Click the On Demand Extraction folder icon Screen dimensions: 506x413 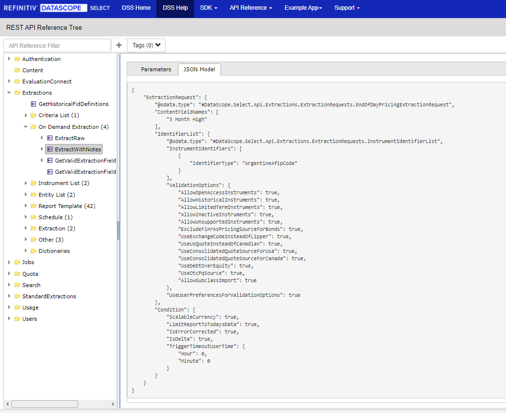coord(33,127)
